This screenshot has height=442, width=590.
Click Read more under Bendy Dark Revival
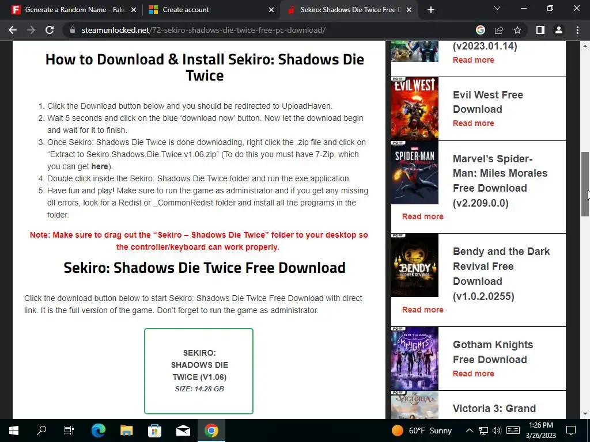click(x=422, y=310)
